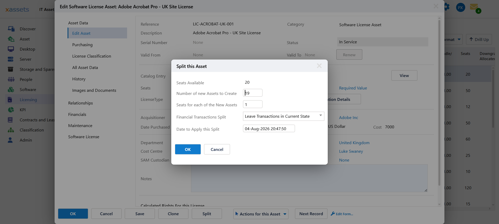
Task: Open the In Service status field
Action: click(x=383, y=42)
